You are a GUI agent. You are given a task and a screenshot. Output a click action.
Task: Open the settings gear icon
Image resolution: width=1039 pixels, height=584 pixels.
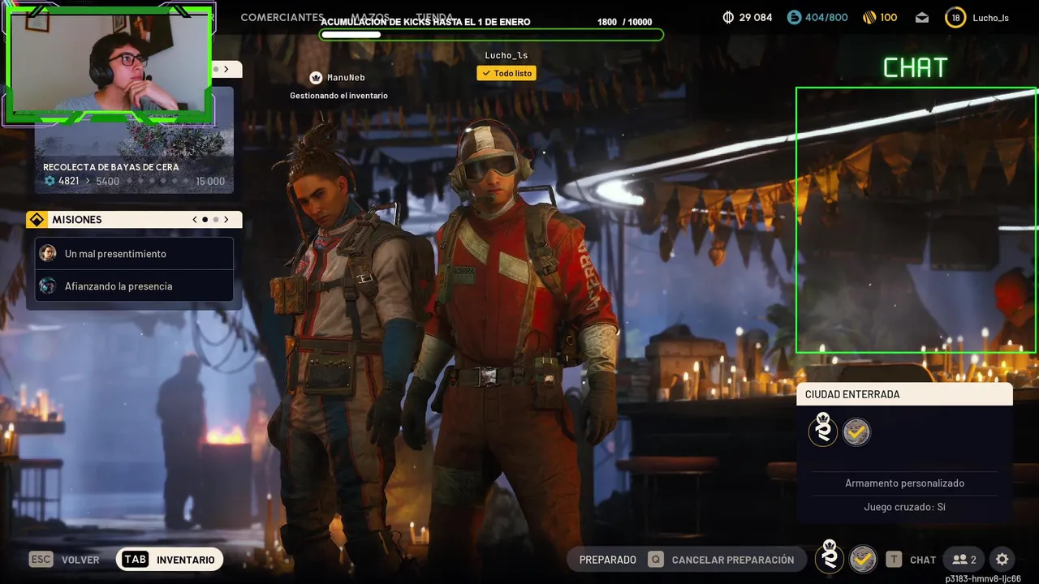(1002, 560)
